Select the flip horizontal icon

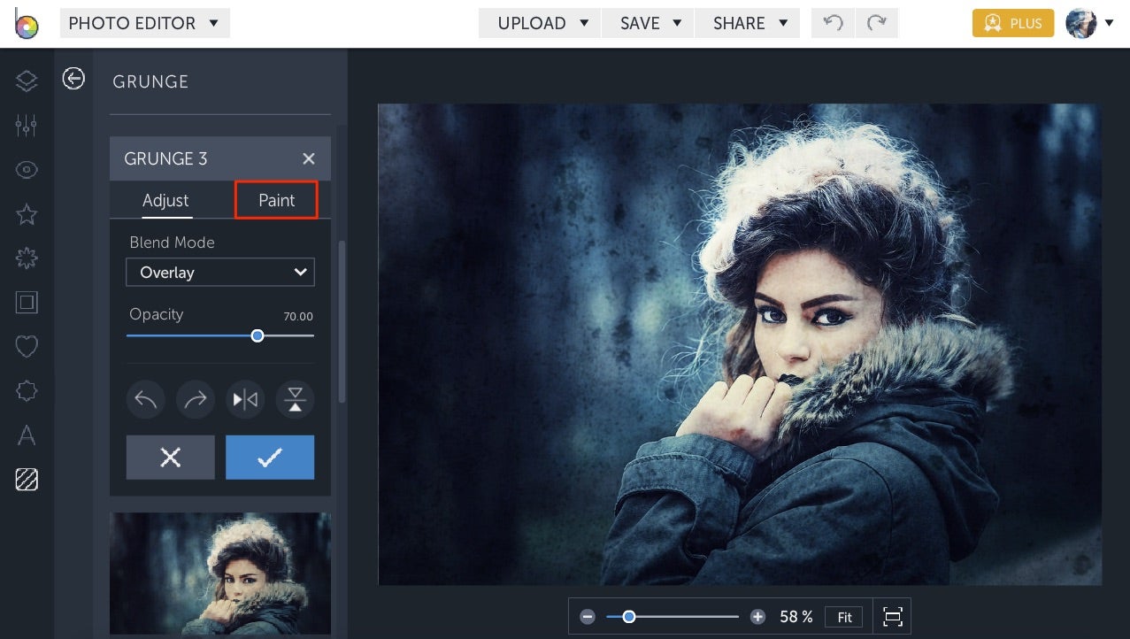(x=245, y=399)
